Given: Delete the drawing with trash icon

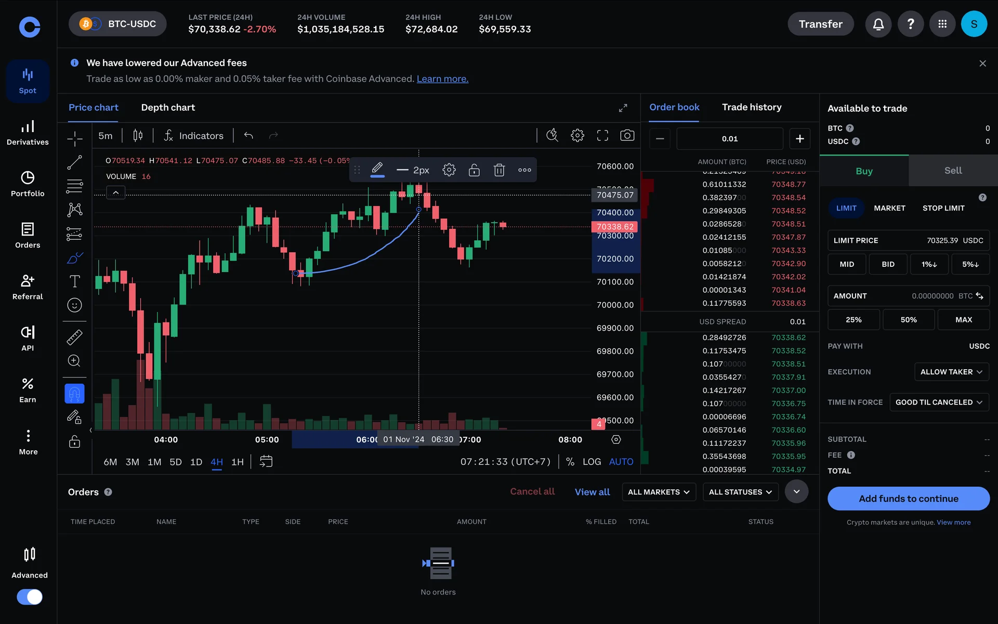Looking at the screenshot, I should (x=499, y=170).
